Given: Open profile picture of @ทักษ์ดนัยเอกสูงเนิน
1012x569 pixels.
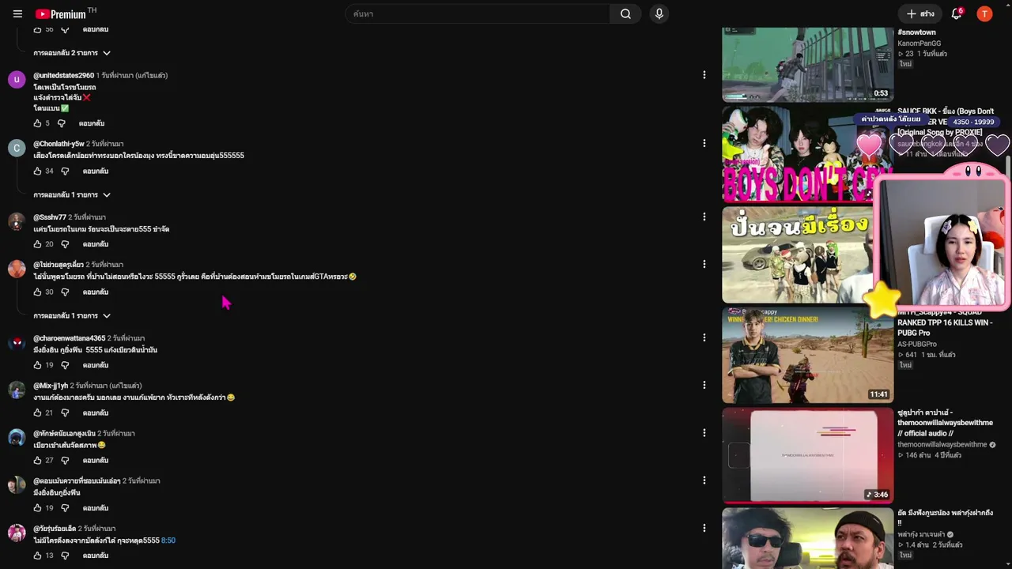Looking at the screenshot, I should [17, 438].
